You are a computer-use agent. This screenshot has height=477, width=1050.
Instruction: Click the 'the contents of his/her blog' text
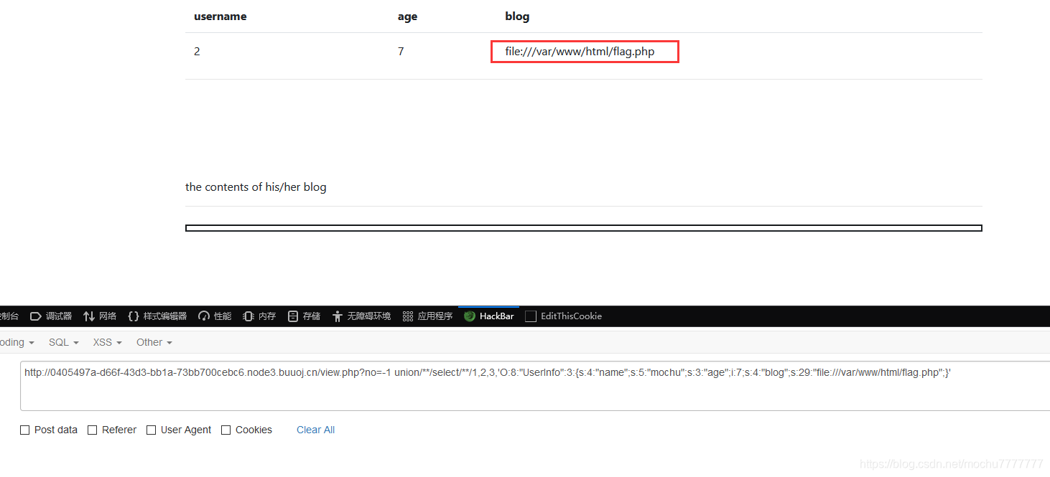tap(256, 187)
